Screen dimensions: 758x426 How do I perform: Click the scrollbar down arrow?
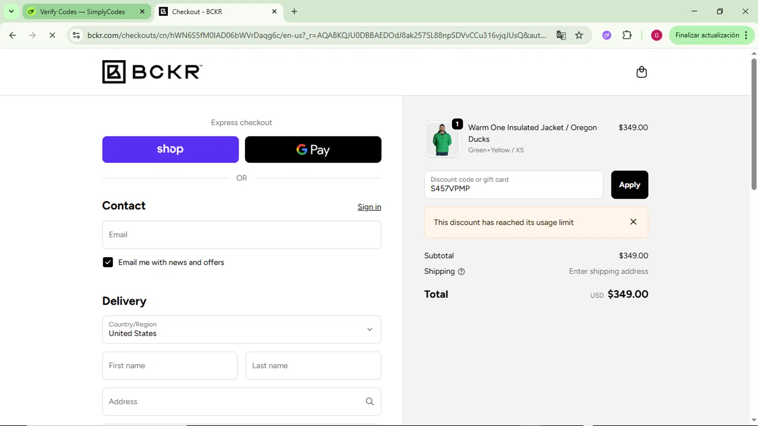point(753,420)
